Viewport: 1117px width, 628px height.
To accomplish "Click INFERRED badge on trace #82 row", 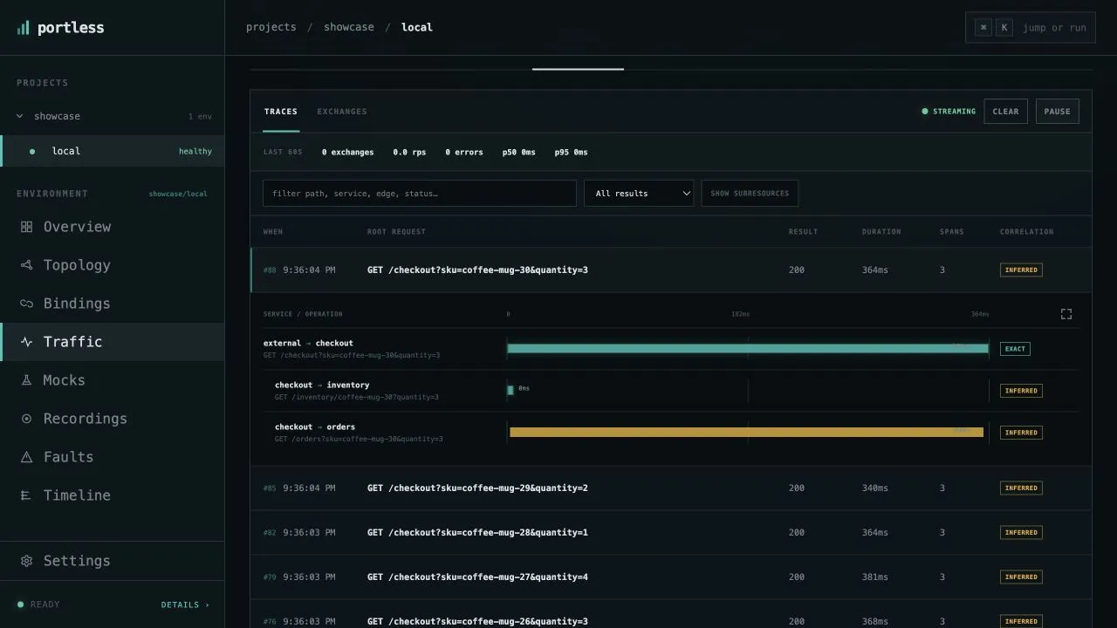I will [1021, 533].
